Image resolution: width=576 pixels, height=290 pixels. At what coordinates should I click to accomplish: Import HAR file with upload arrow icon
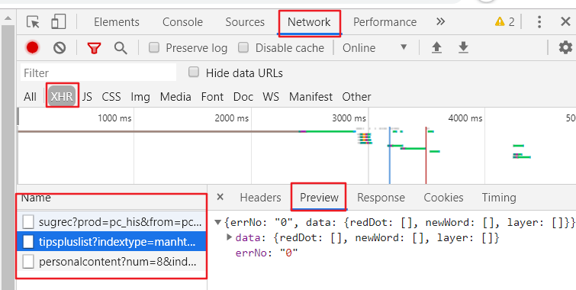436,48
